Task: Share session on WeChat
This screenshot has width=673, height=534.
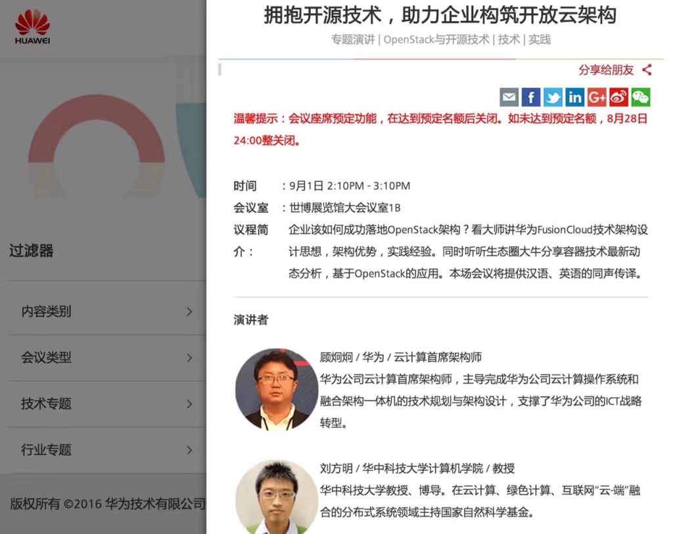Action: pos(641,97)
